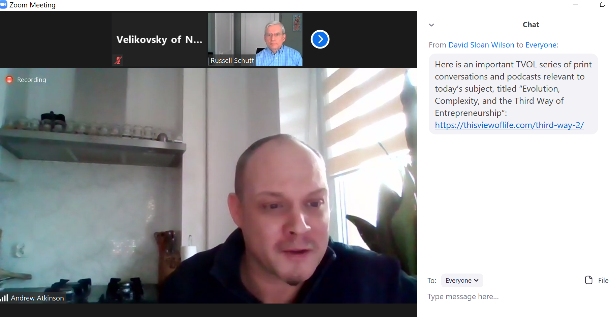Click the File attachment document icon
Screen dimensions: 612x317
(x=588, y=280)
